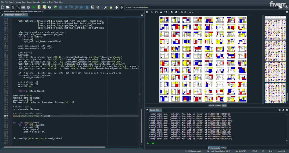289x153 pixels.
Task: Open the Preferences wrench icon
Action: click(x=106, y=7)
